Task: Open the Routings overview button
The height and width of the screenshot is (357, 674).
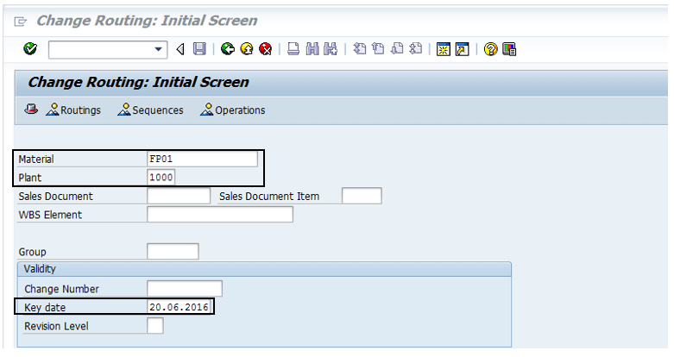Action: point(73,110)
